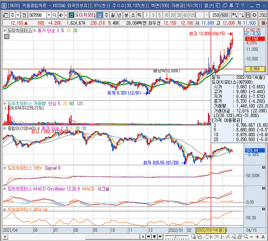Toggle the 도이치모터스 거래량 volume panel marker
The width and height of the screenshot is (268, 241).
click(x=5, y=103)
